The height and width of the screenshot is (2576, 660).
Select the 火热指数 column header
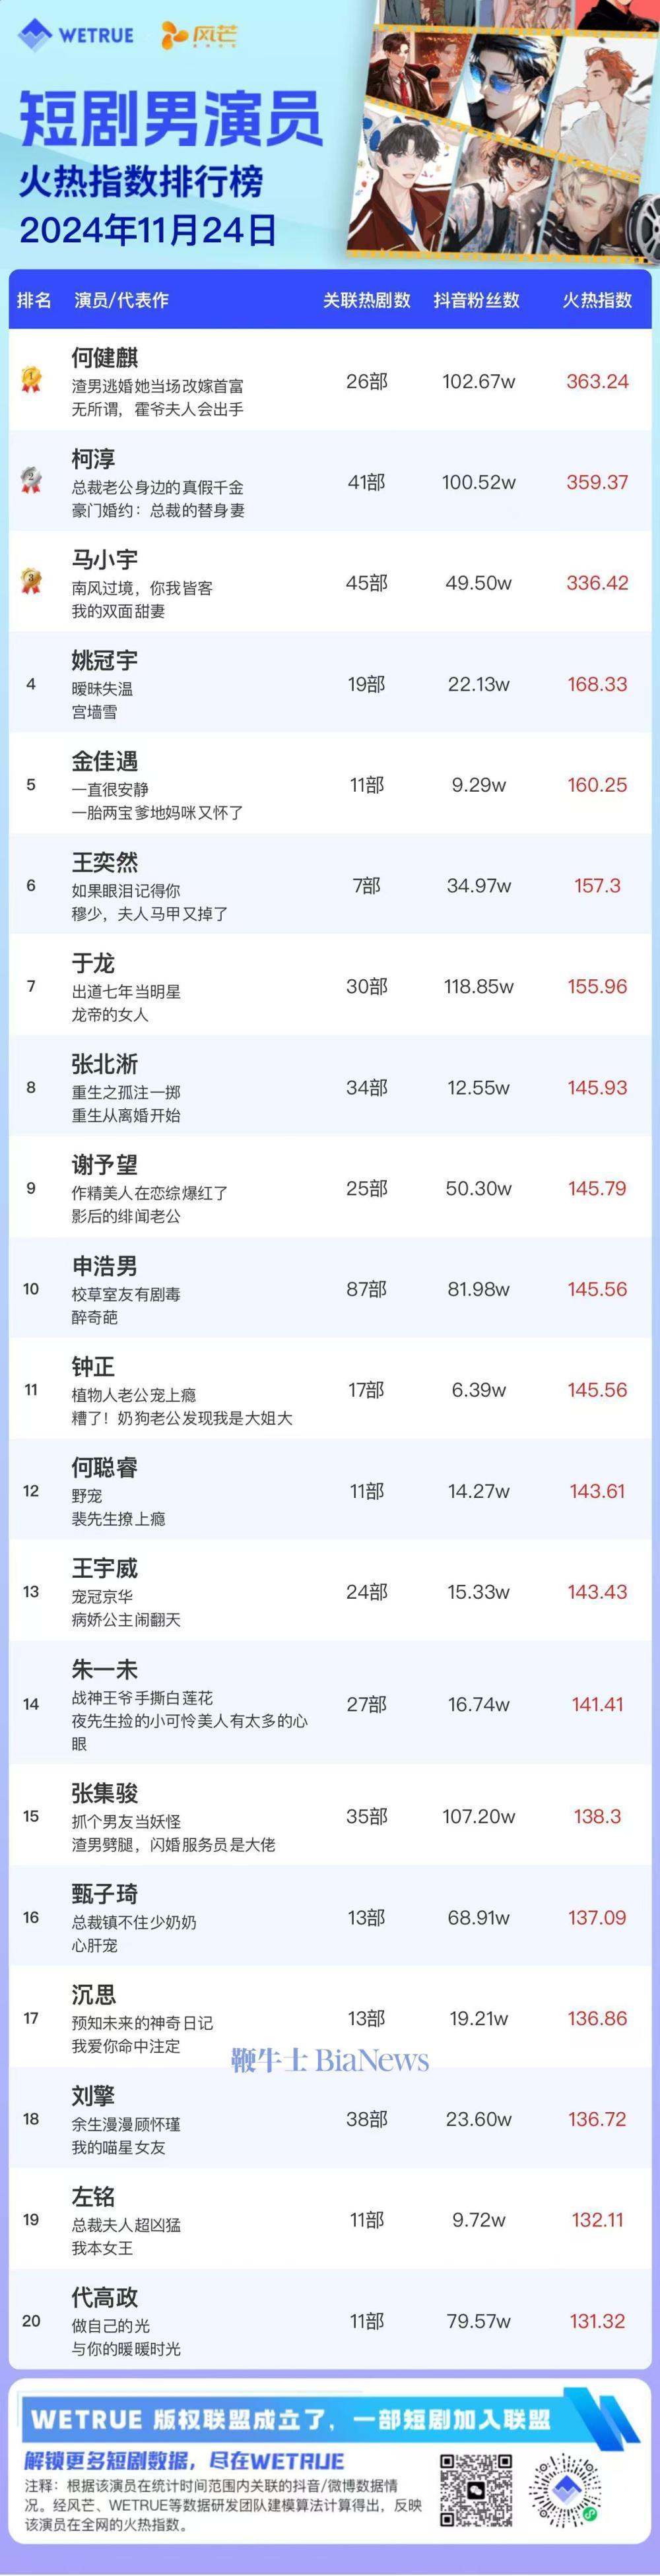click(596, 300)
